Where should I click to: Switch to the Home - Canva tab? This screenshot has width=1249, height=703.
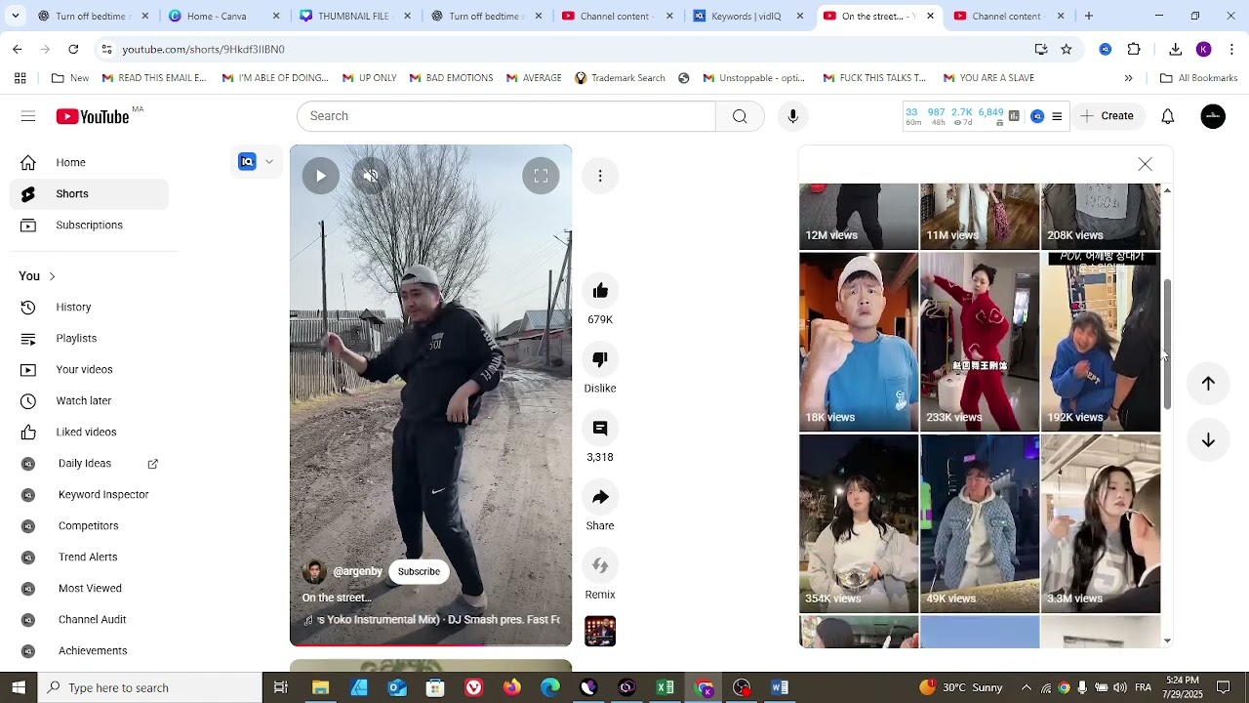[x=223, y=16]
